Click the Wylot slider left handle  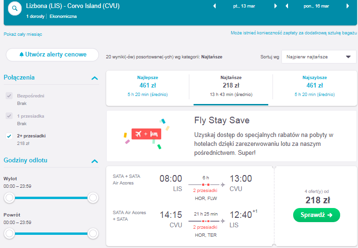point(9,198)
